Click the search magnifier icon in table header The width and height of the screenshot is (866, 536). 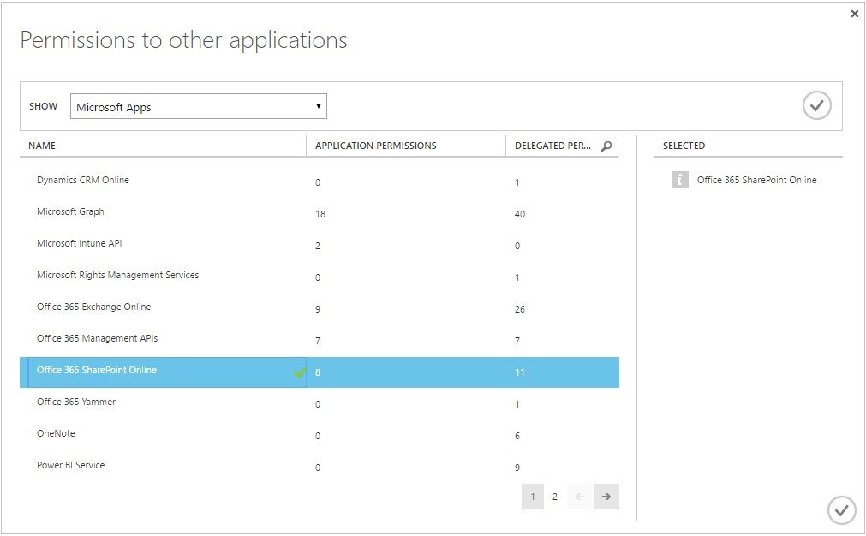[606, 146]
